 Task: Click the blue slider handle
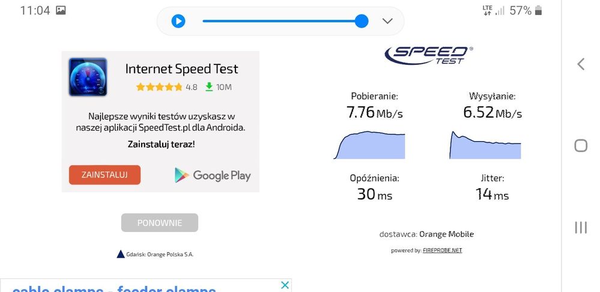[362, 21]
